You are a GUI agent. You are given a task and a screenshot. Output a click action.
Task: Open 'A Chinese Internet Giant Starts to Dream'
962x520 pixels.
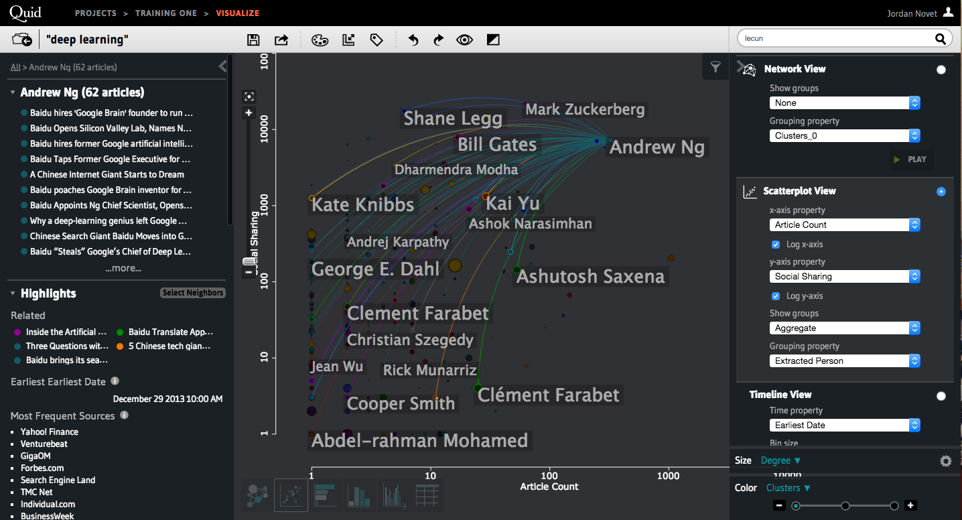point(107,174)
